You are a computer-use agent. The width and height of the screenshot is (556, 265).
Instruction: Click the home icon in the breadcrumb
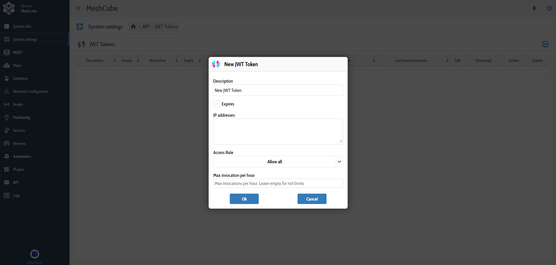tap(134, 26)
